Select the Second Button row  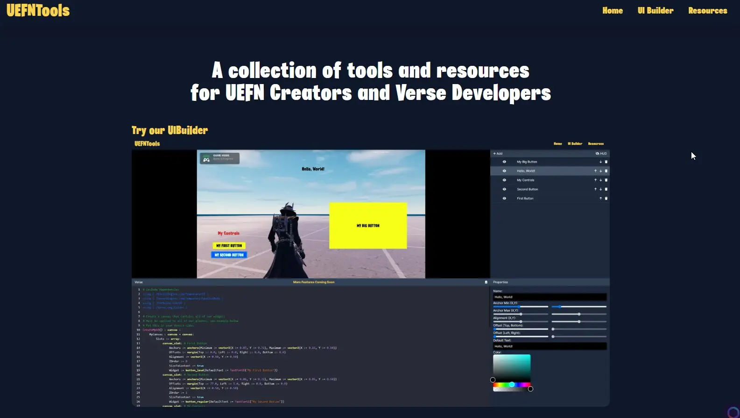tap(550, 189)
